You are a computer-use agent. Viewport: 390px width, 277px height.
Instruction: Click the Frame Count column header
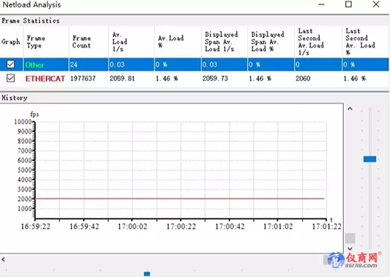(89, 42)
